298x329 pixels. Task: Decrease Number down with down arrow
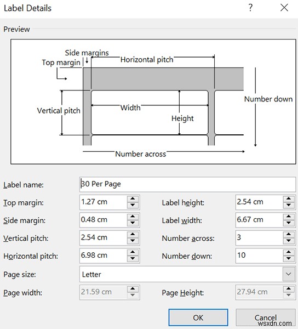coord(289,259)
